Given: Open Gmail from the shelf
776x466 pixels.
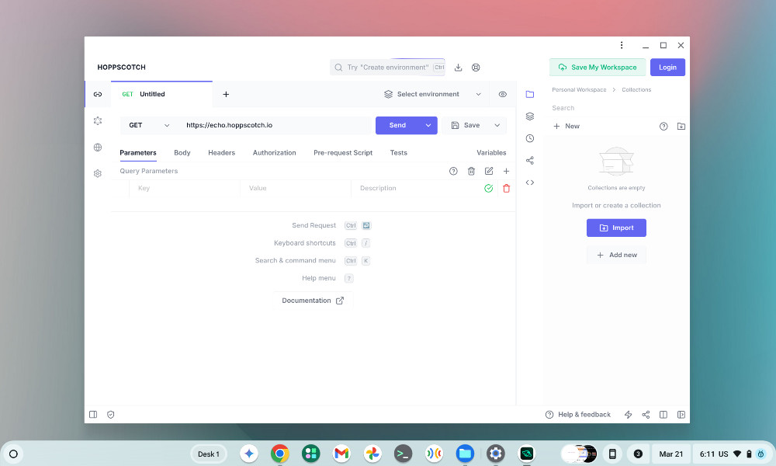Looking at the screenshot, I should point(341,454).
